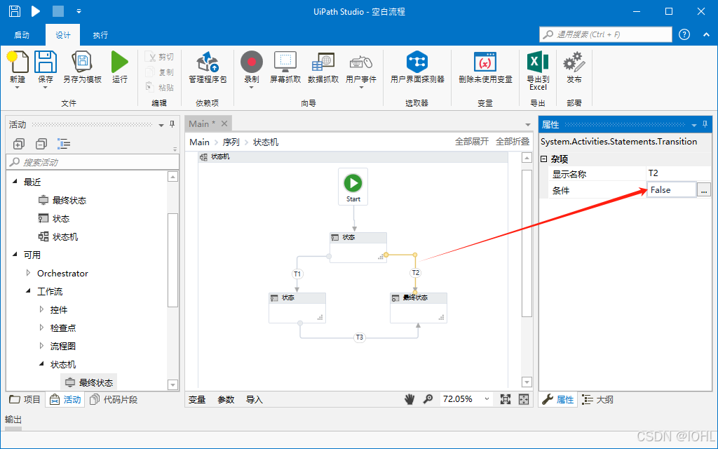Collapse the ribbon with chevron arrow
This screenshot has width=718, height=449.
pyautogui.click(x=705, y=34)
